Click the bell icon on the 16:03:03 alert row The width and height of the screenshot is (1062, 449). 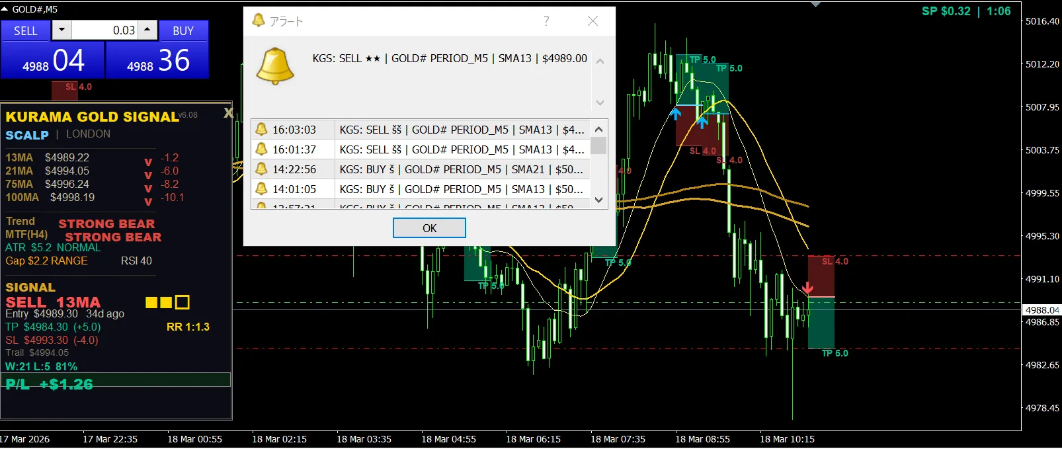click(261, 130)
